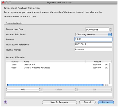Screen dimensions: 118x107
Task: Open the purple help question mark icon
Action: coord(6,102)
